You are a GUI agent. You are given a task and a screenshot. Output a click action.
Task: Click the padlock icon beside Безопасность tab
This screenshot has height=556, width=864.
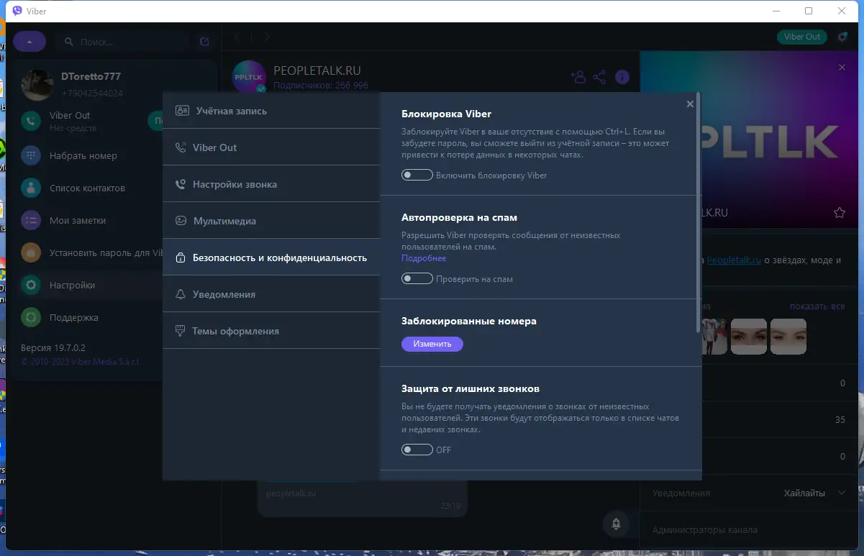(181, 258)
